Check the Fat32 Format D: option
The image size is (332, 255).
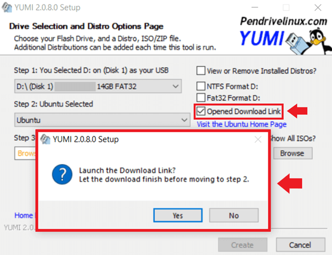(201, 98)
